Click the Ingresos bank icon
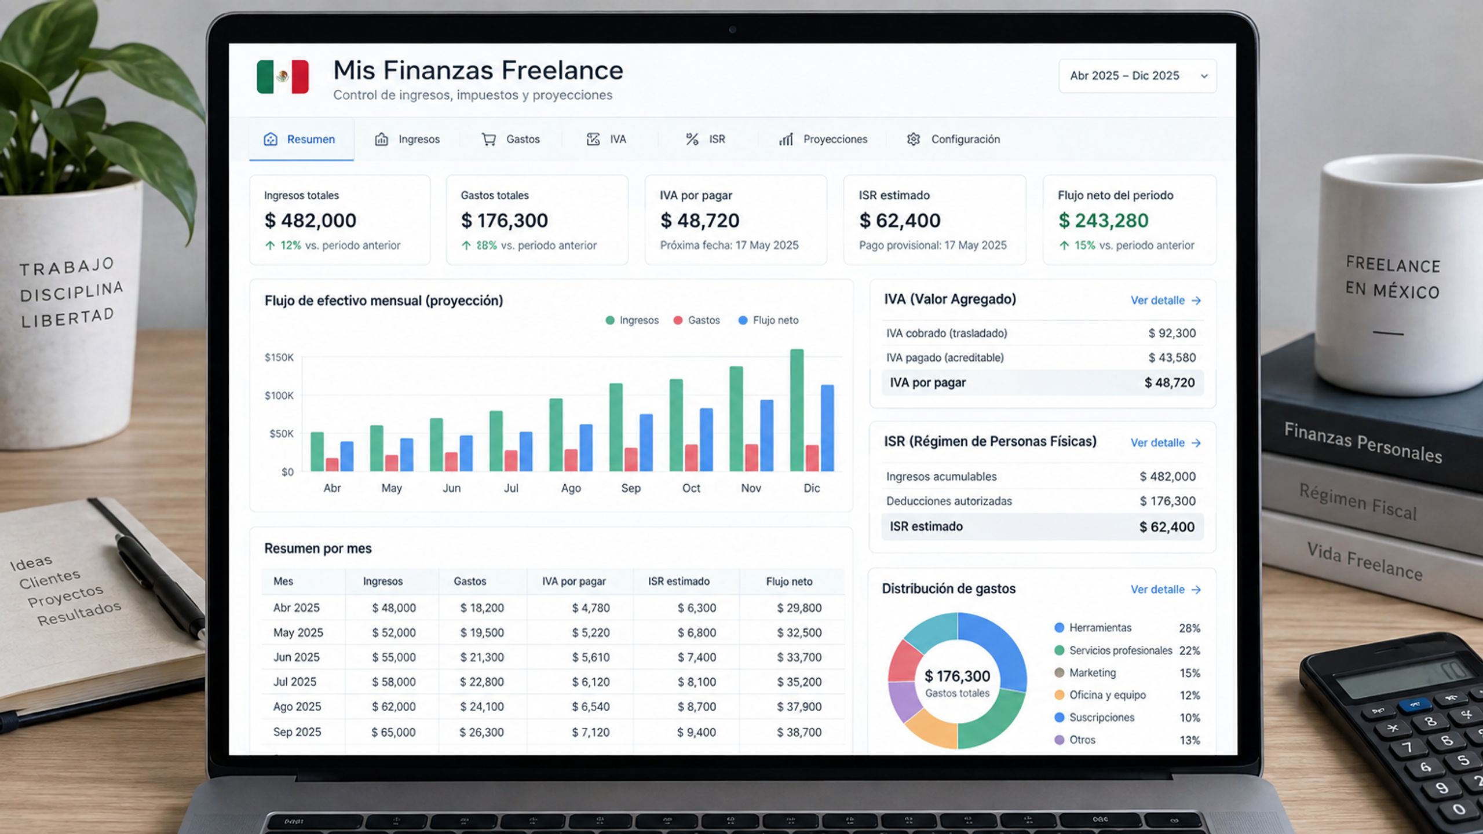Viewport: 1483px width, 834px height. pyautogui.click(x=381, y=139)
